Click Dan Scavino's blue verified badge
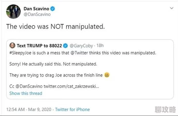 52,9
